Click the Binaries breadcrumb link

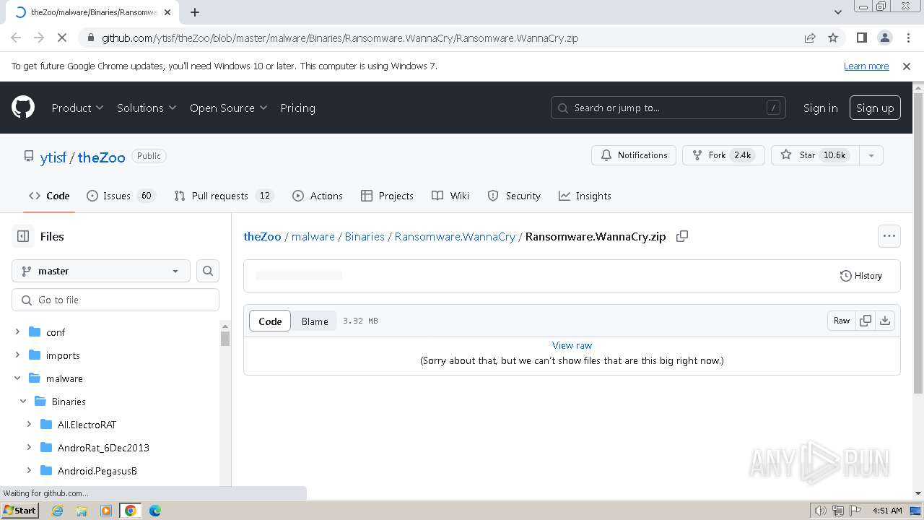click(365, 236)
